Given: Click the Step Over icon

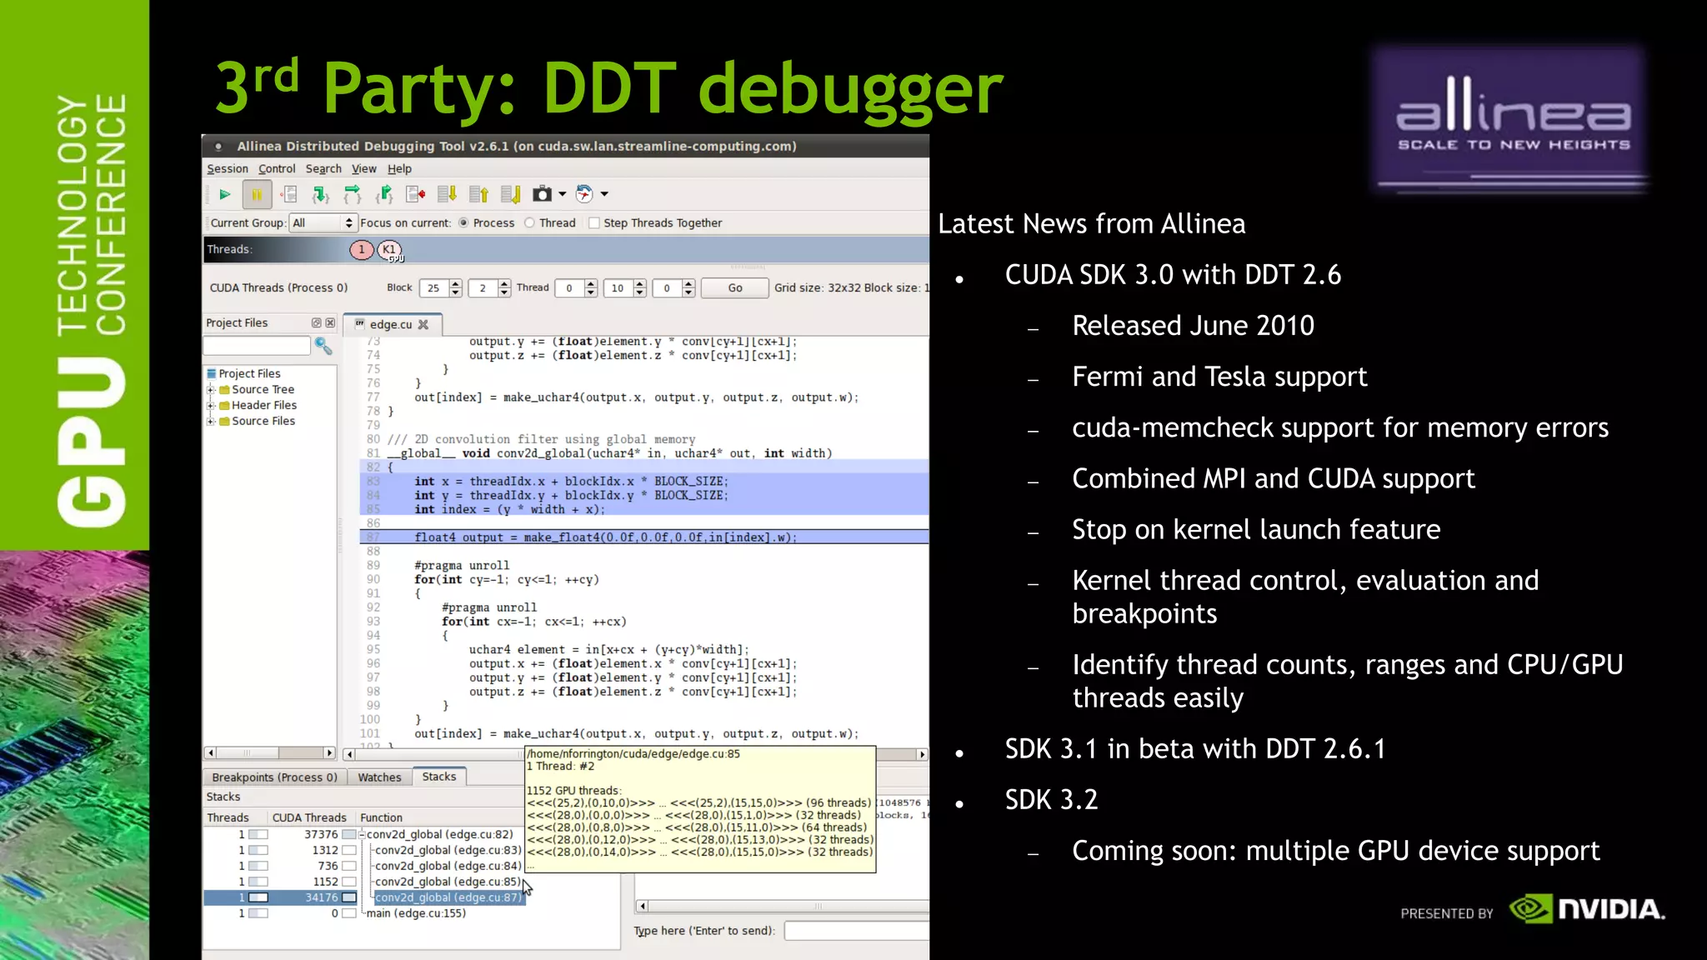Looking at the screenshot, I should 353,195.
